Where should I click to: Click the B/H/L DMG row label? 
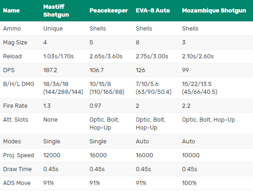click(x=19, y=84)
